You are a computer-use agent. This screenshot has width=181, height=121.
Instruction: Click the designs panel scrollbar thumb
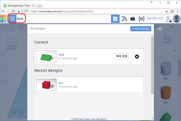pyautogui.click(x=152, y=65)
